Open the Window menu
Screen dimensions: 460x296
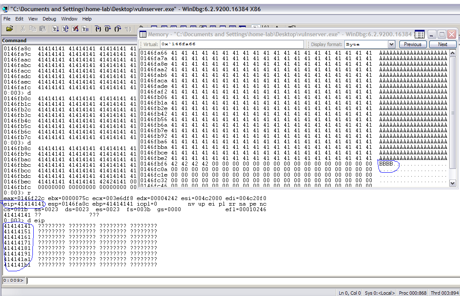69,19
